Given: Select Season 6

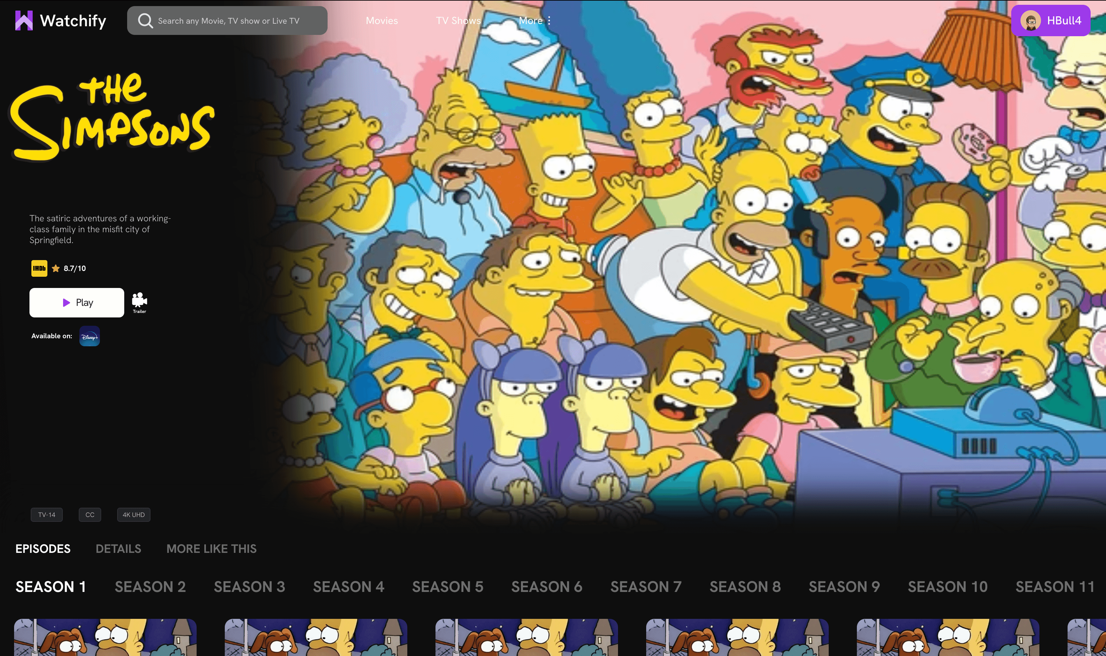Looking at the screenshot, I should pos(547,586).
